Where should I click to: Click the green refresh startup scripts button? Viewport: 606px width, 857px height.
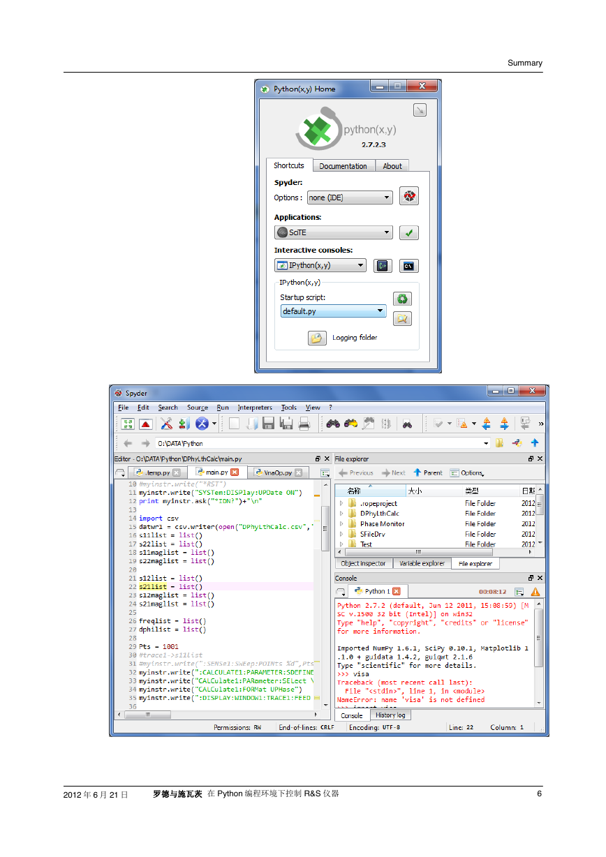point(402,299)
